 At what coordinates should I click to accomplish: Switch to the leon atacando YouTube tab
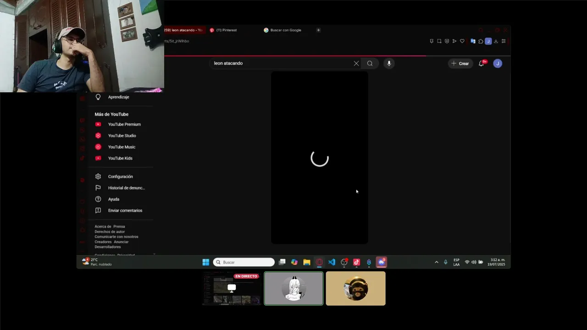pyautogui.click(x=183, y=30)
